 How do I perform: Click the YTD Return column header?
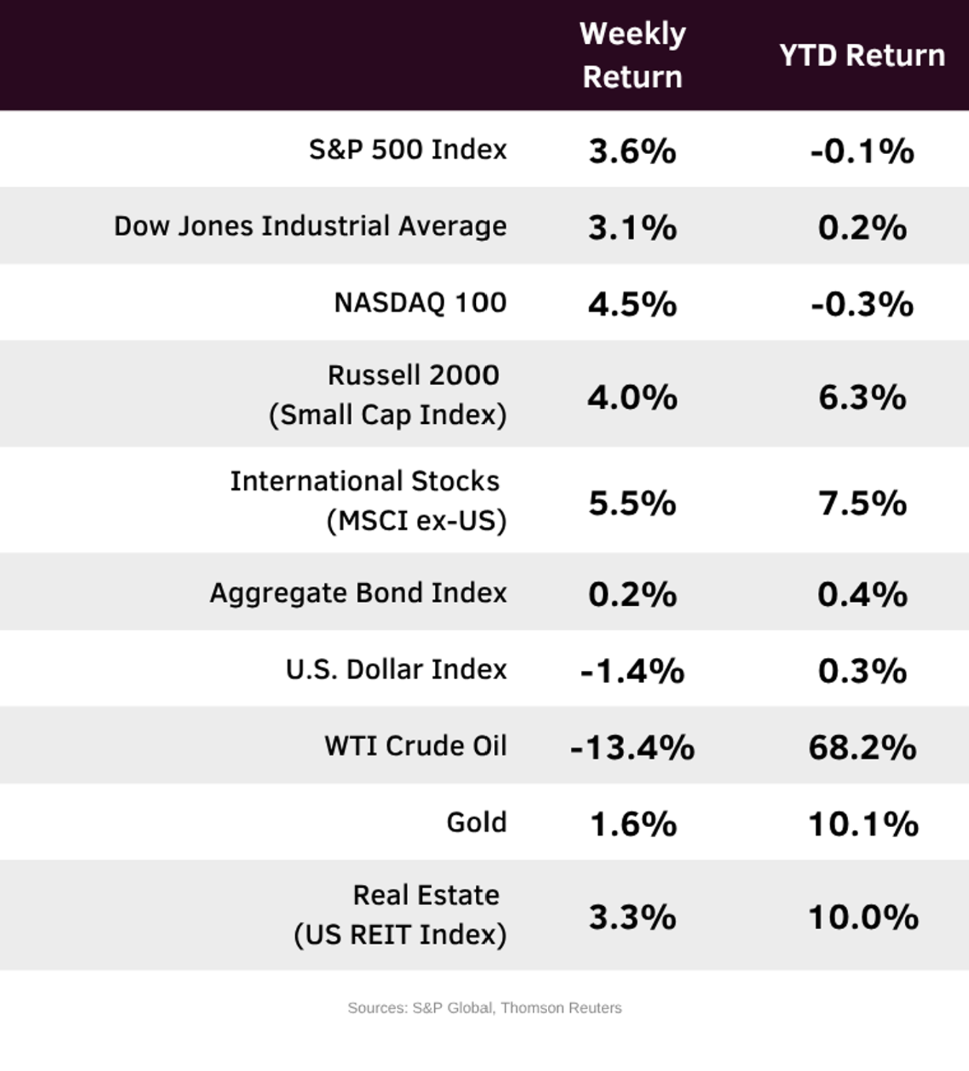click(x=862, y=55)
